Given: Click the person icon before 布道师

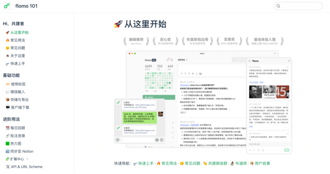Looking at the screenshot, I should click(232, 164).
